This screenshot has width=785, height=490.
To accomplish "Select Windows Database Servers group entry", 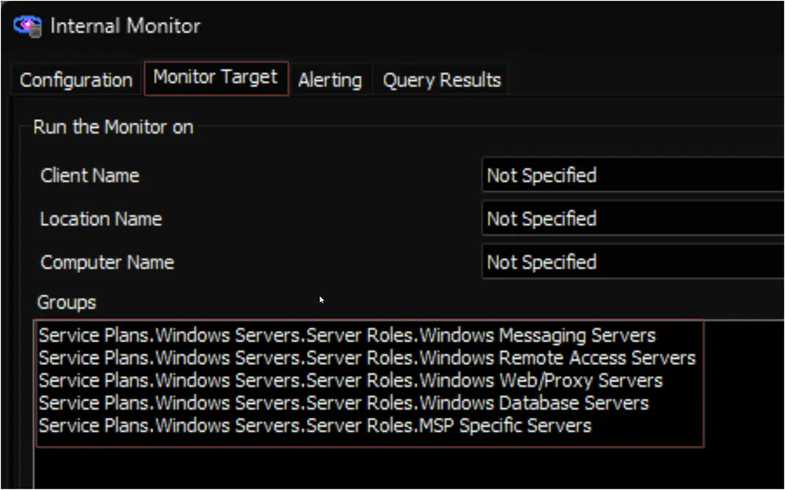I will pyautogui.click(x=344, y=403).
